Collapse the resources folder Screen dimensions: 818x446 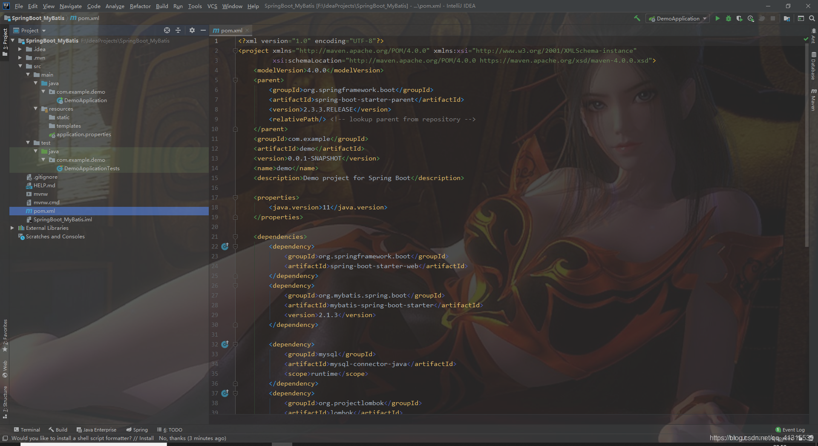click(x=35, y=109)
